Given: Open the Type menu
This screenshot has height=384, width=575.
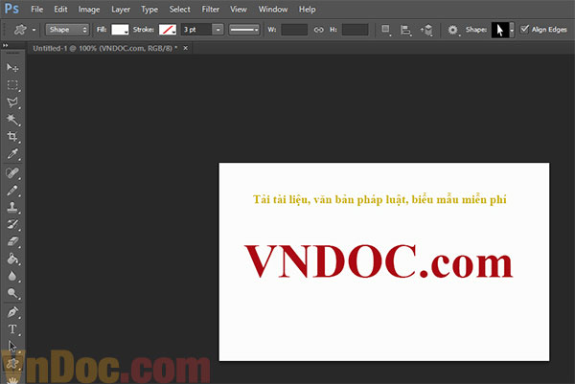Looking at the screenshot, I should tap(149, 10).
